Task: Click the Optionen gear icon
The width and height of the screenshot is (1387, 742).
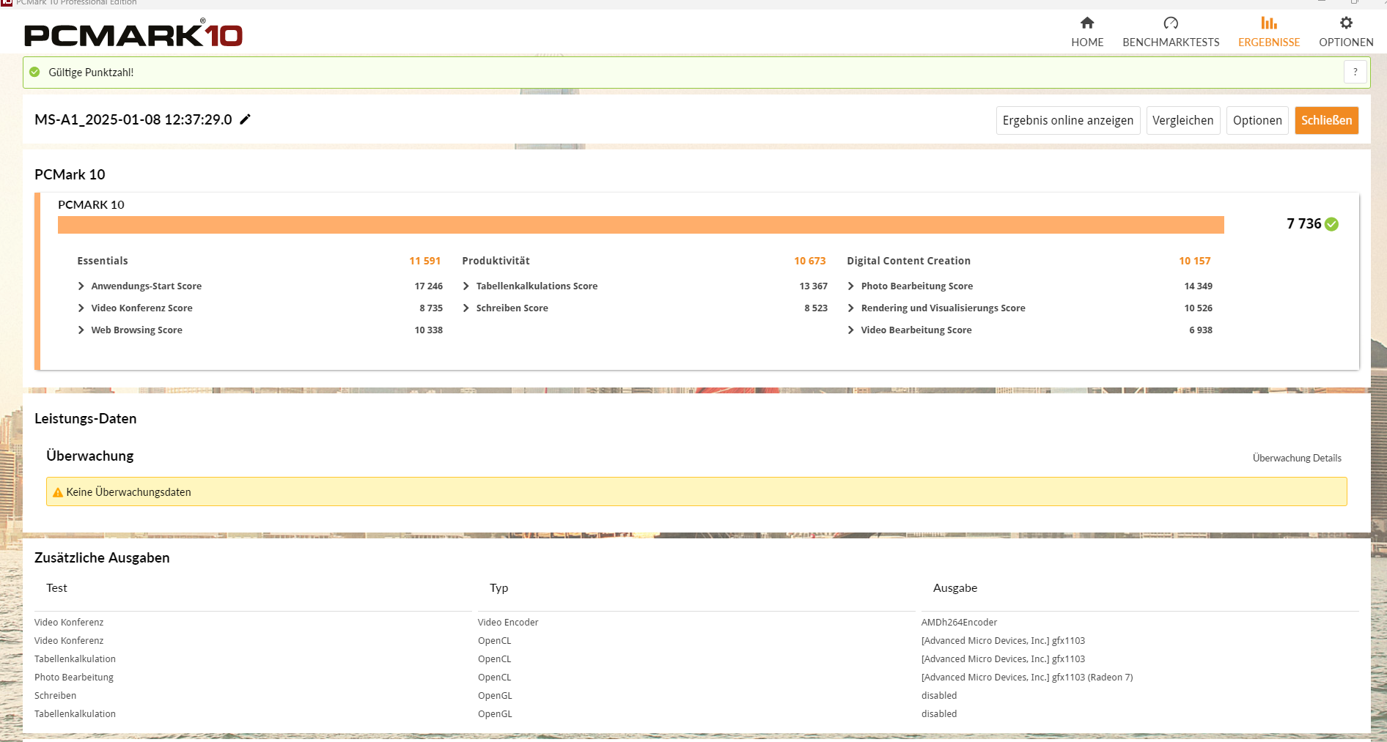Action: click(x=1346, y=23)
